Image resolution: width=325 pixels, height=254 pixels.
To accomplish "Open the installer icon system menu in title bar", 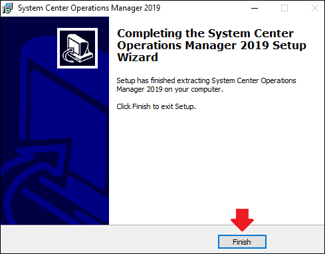I will click(x=7, y=8).
